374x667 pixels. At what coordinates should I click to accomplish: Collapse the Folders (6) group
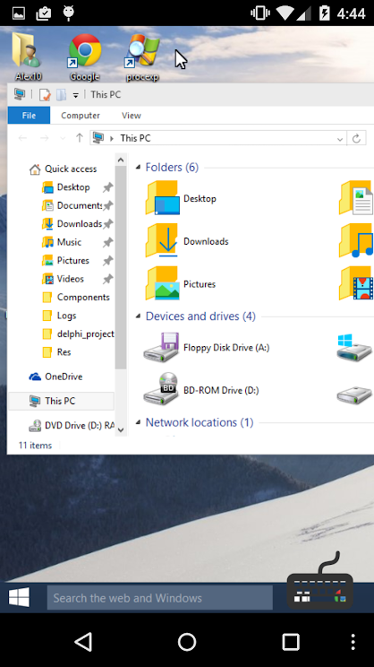click(138, 168)
